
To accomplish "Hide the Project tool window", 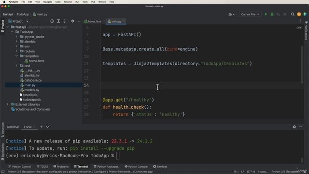I will (x=79, y=21).
